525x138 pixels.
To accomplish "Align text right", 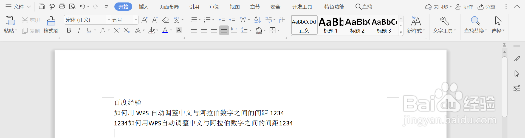I will tap(214, 30).
